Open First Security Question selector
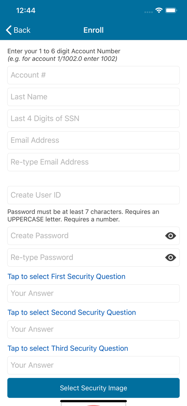Image resolution: width=187 pixels, height=406 pixels. click(66, 276)
